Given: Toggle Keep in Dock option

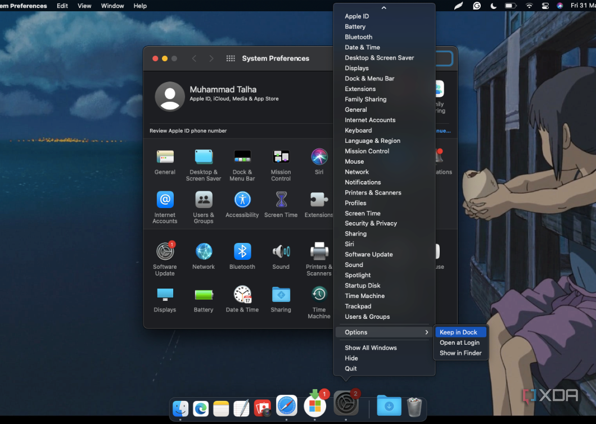Looking at the screenshot, I should tap(458, 332).
